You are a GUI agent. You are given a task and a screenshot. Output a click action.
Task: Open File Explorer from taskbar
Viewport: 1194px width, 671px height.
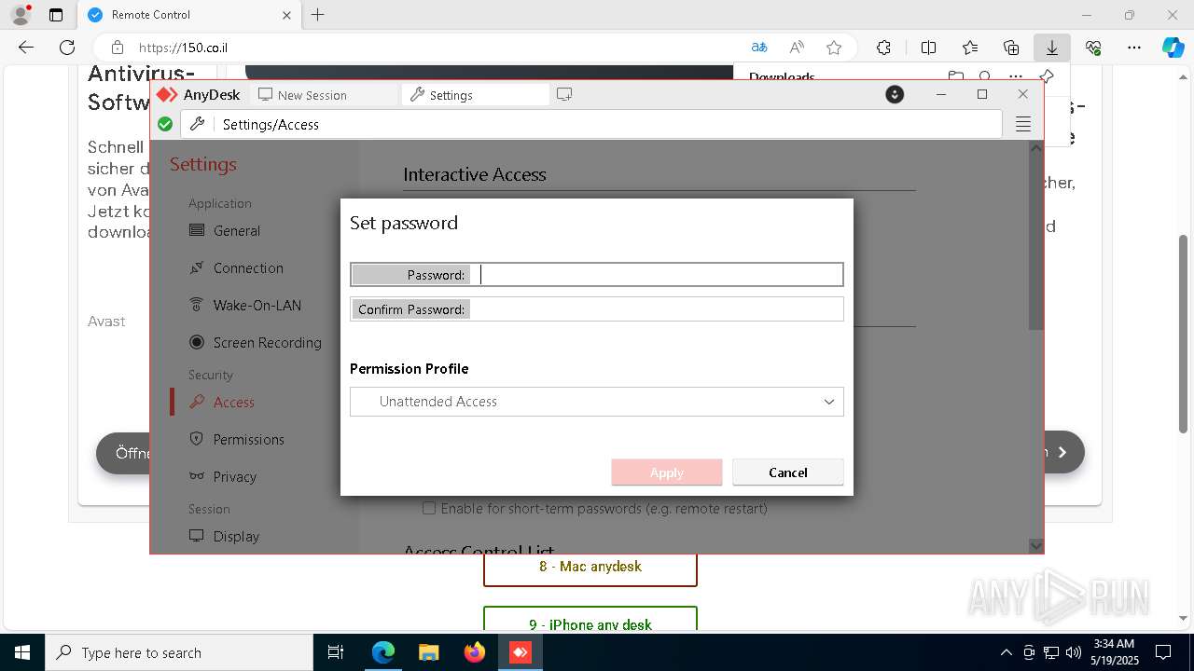tap(428, 652)
